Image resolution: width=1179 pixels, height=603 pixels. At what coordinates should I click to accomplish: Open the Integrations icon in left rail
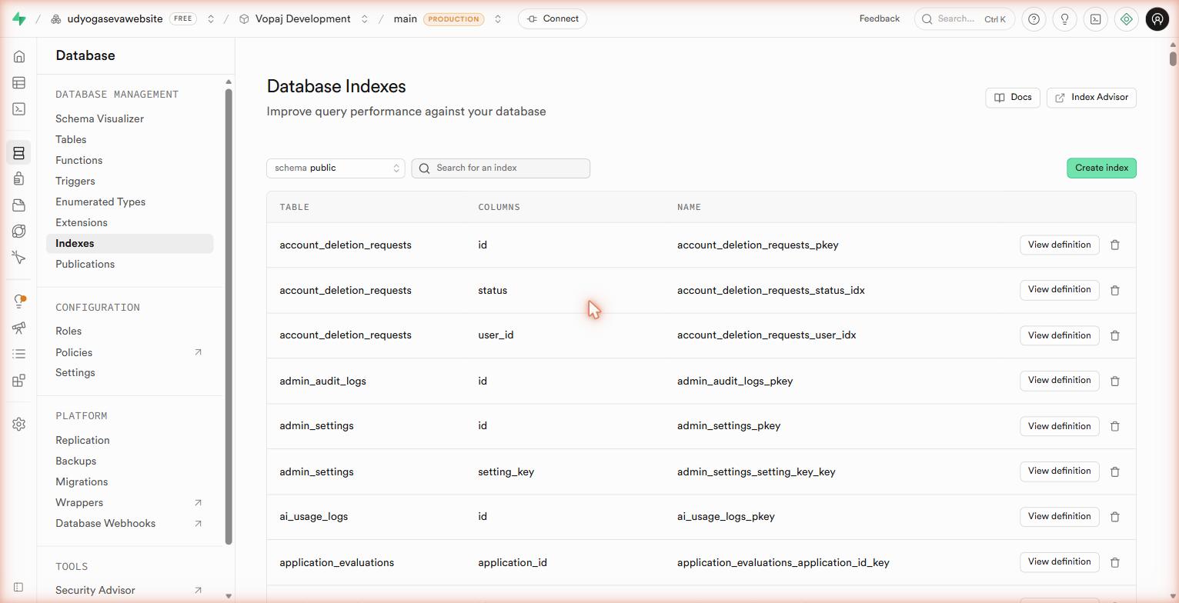[19, 380]
